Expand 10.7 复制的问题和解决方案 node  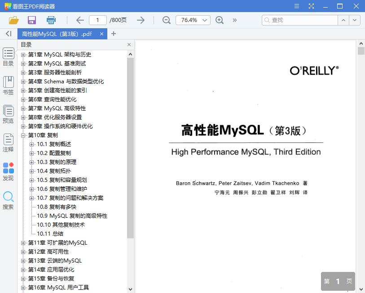(32, 198)
